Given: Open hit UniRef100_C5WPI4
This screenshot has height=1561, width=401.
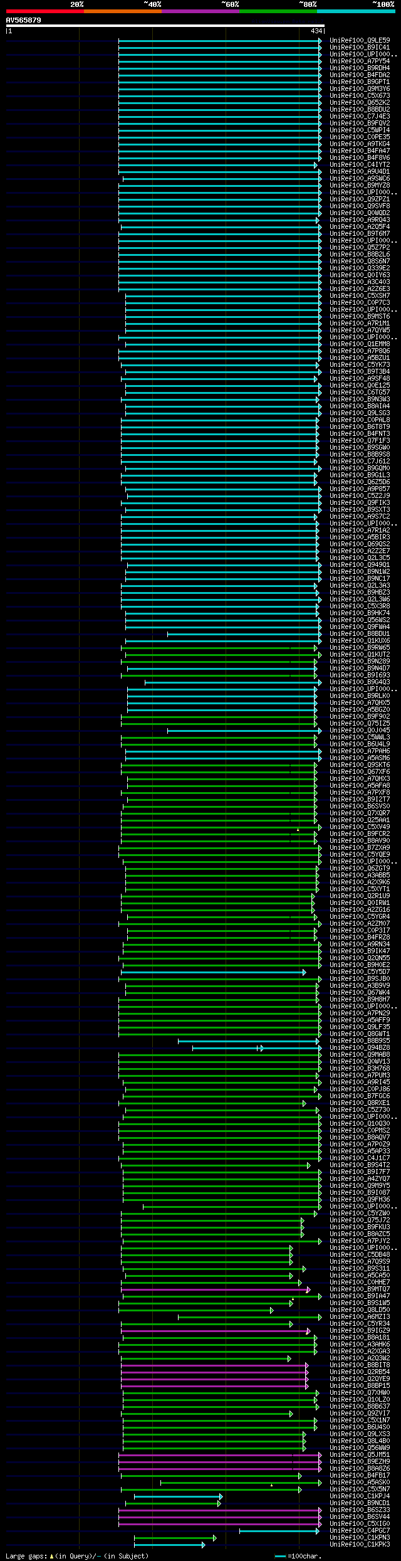Looking at the screenshot, I should (360, 130).
